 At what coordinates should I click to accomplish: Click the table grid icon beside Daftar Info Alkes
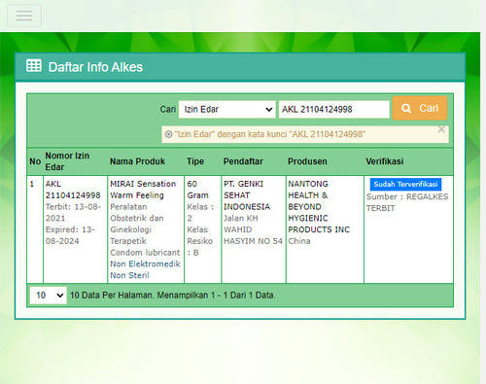(34, 66)
